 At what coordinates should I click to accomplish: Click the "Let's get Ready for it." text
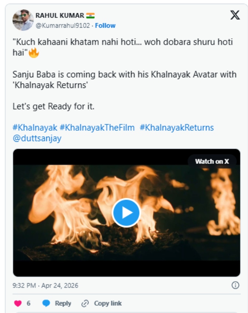pyautogui.click(x=53, y=107)
